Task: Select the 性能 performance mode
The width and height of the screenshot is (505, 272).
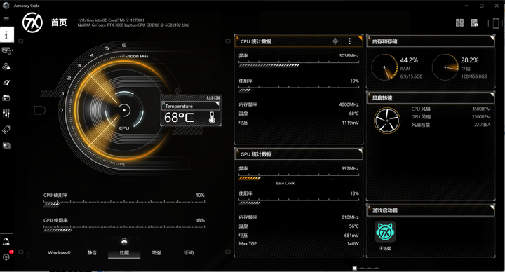Action: point(124,253)
